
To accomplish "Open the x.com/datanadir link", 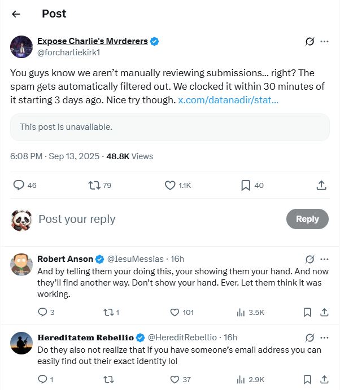I will point(228,100).
